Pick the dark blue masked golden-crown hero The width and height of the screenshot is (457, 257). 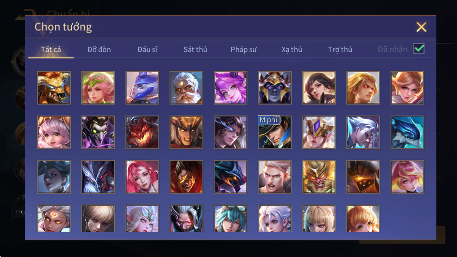(275, 88)
